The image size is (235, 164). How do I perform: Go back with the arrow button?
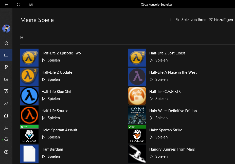(6, 5)
